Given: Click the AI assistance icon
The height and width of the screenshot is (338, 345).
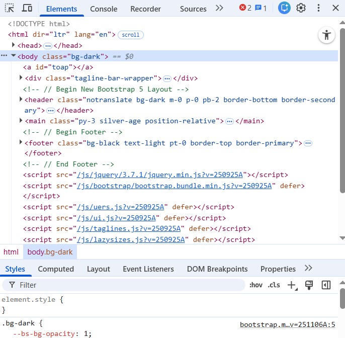Looking at the screenshot, I should [x=284, y=8].
